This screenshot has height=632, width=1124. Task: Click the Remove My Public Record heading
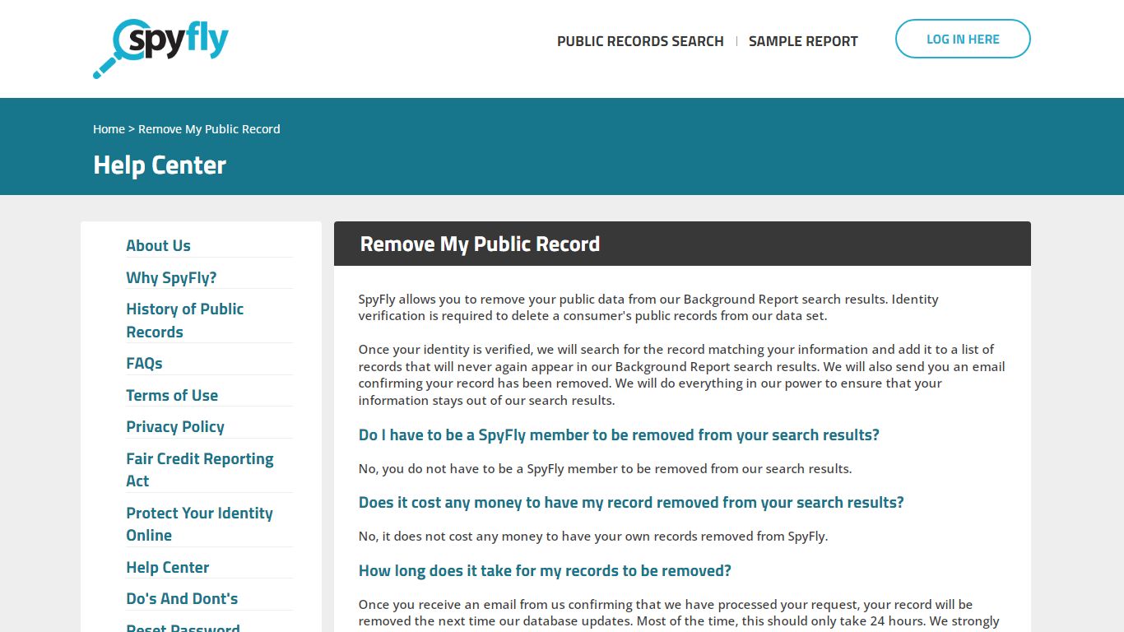[x=480, y=244]
